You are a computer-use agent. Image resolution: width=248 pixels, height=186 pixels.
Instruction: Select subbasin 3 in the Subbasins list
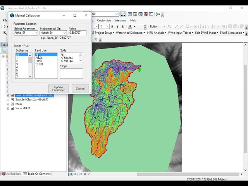(x=17, y=64)
